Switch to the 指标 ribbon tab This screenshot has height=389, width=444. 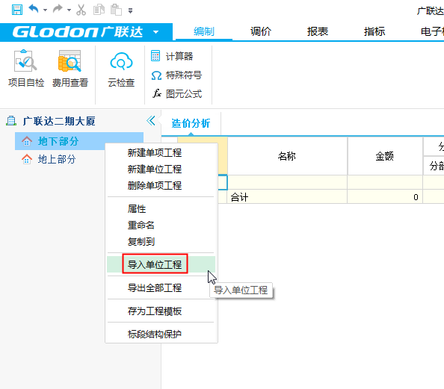pyautogui.click(x=374, y=31)
